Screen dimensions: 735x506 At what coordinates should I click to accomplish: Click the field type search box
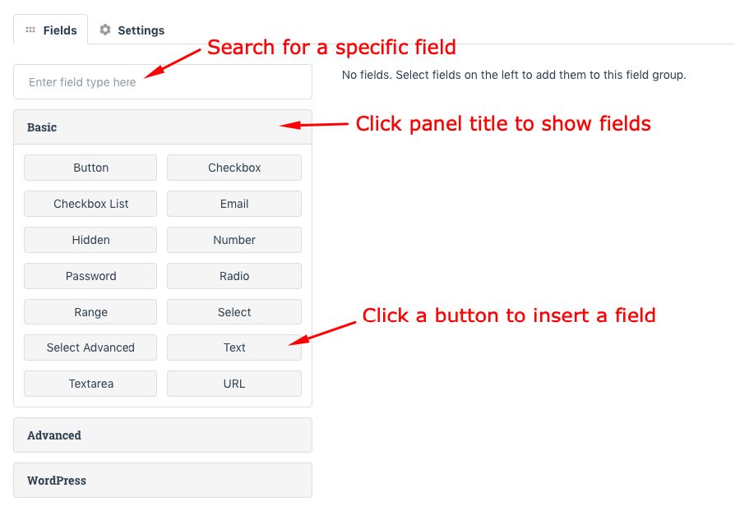click(x=162, y=82)
